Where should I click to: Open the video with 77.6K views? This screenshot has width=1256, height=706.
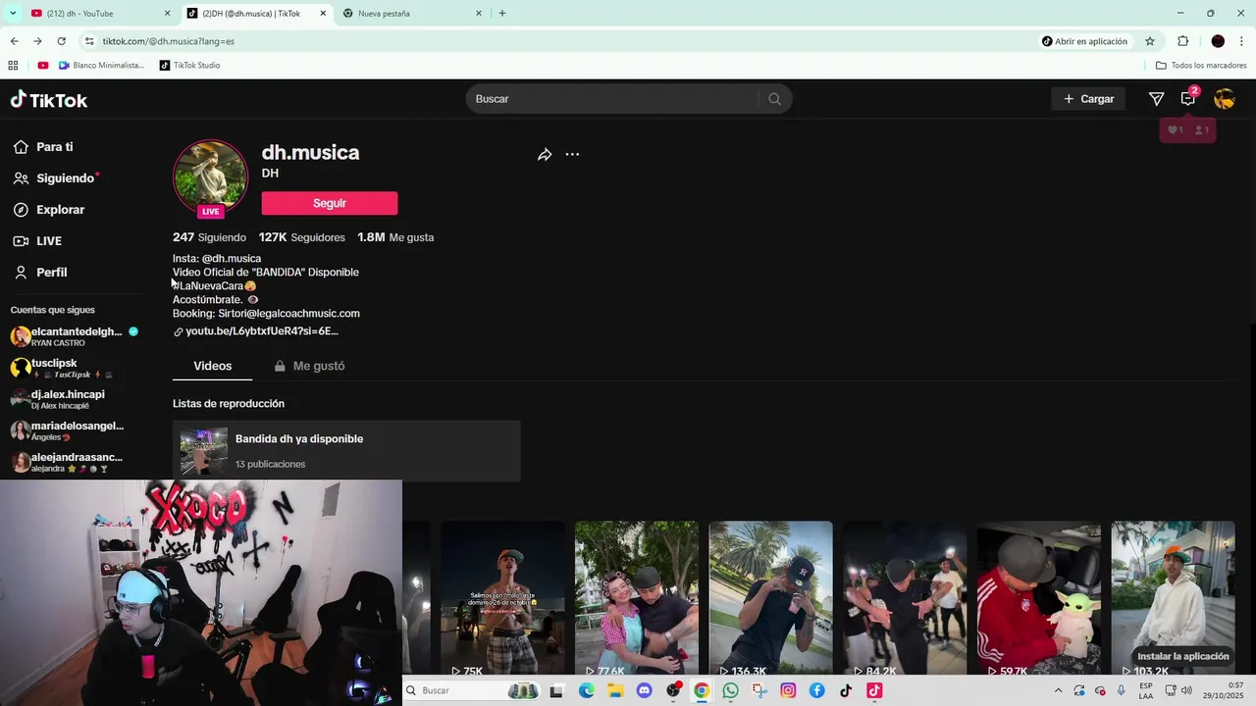[637, 598]
